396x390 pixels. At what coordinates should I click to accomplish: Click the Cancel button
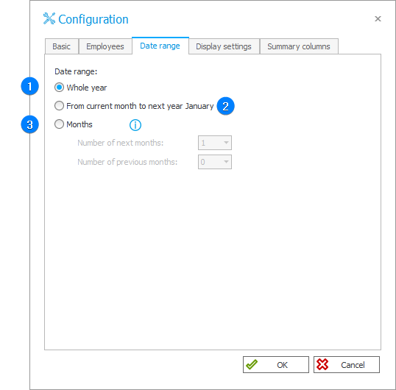point(347,364)
